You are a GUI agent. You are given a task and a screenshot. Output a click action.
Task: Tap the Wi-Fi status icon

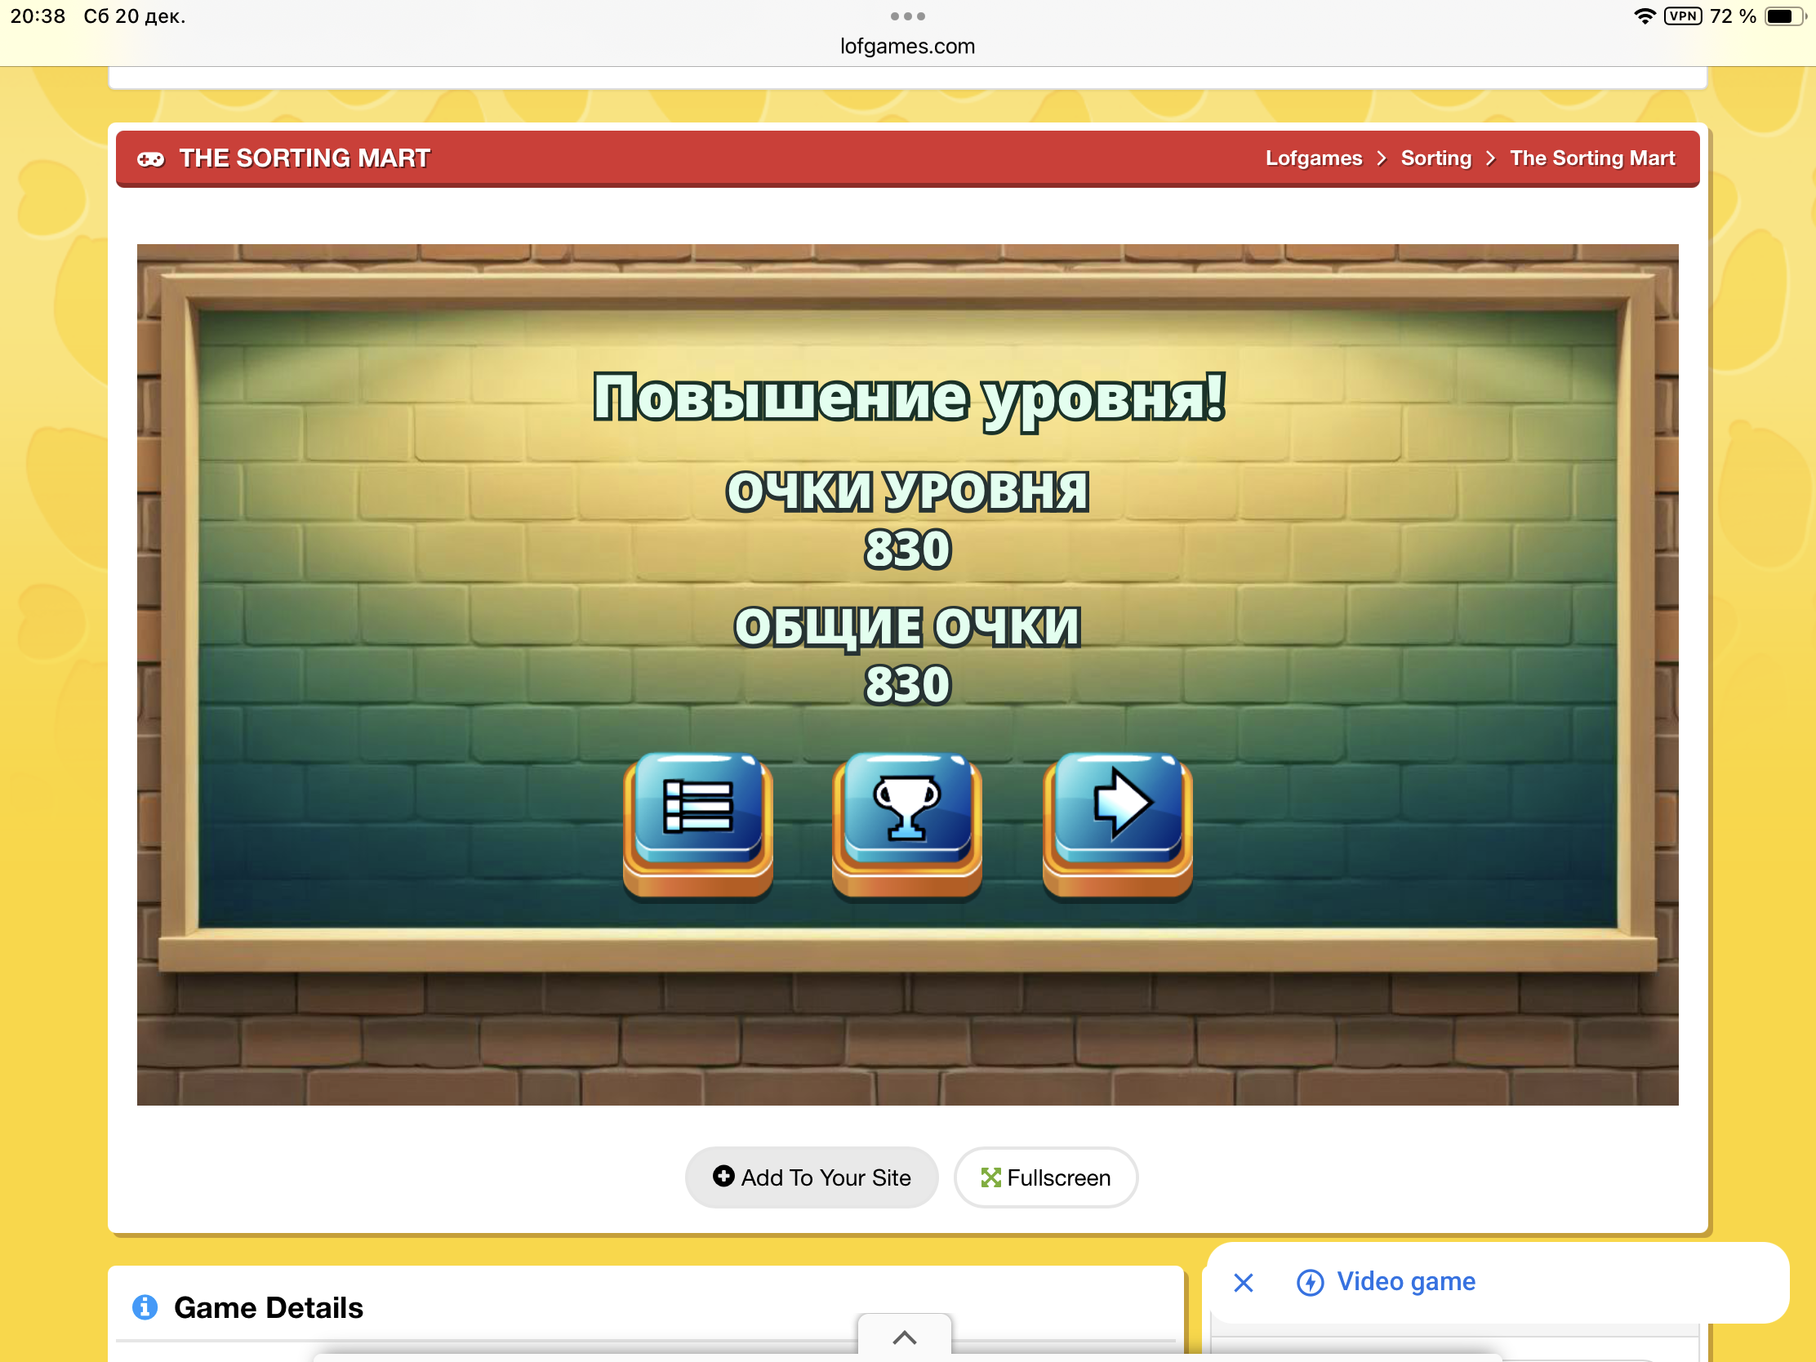(x=1644, y=16)
